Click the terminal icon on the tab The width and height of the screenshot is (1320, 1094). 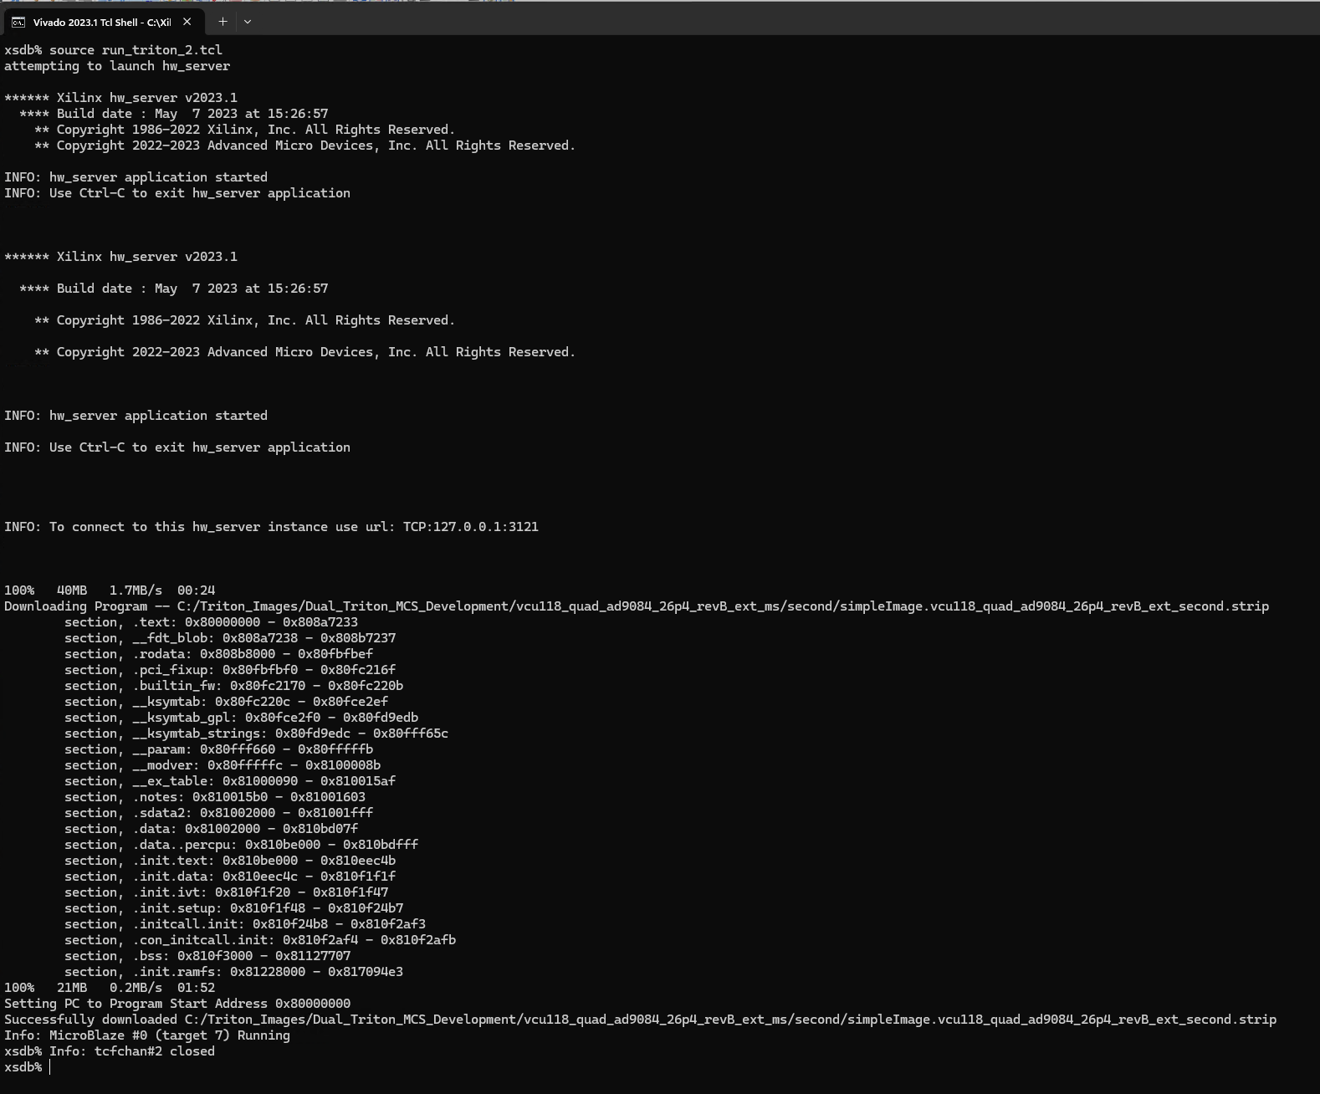pyautogui.click(x=18, y=22)
